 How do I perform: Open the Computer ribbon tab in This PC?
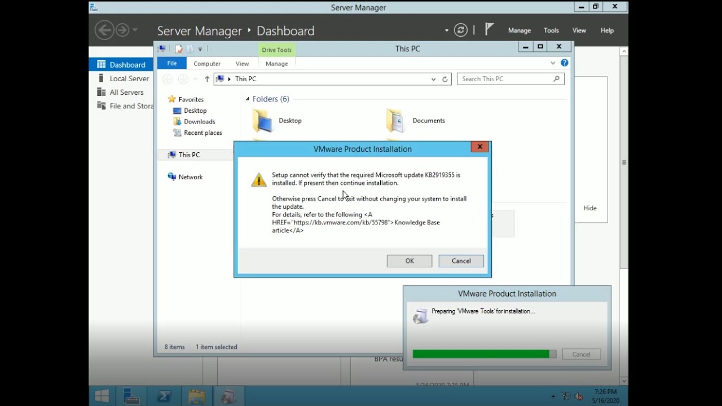(x=207, y=64)
